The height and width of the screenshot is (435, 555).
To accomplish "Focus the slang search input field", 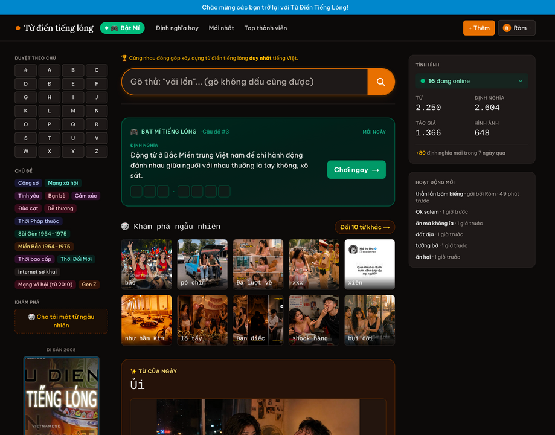I will click(x=245, y=82).
